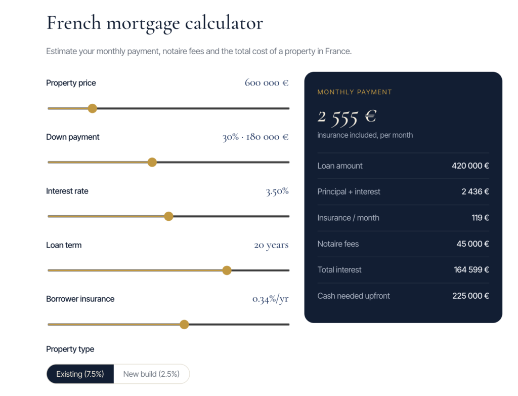
Task: Click the Interest rate slider handle
Action: [x=168, y=216]
